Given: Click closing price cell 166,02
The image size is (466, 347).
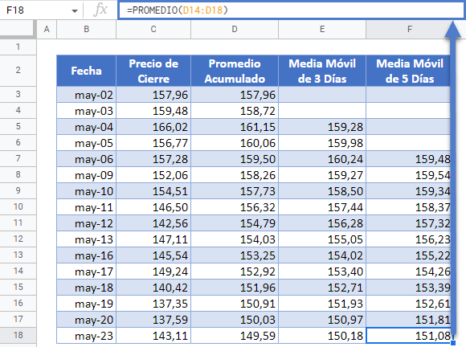Looking at the screenshot, I should pos(153,127).
